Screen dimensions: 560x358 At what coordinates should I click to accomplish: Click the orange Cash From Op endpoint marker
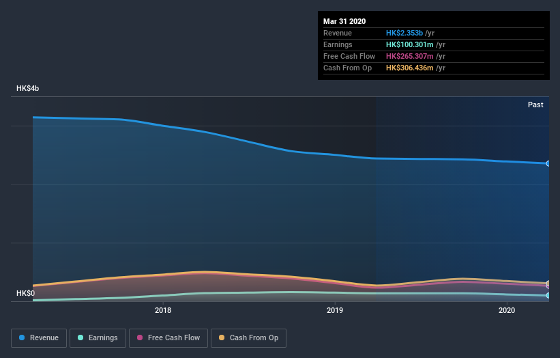coord(548,284)
